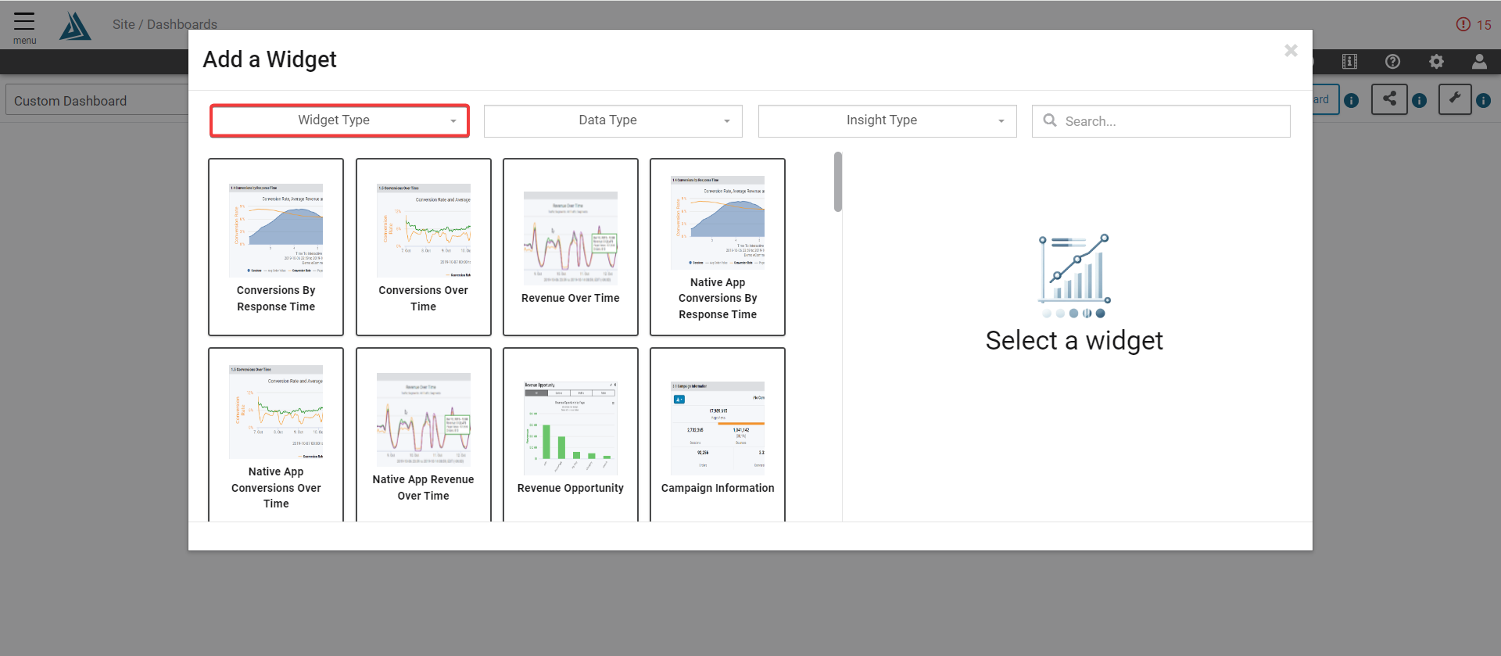Click the Site / Dashboards breadcrumb
1501x656 pixels.
click(165, 24)
